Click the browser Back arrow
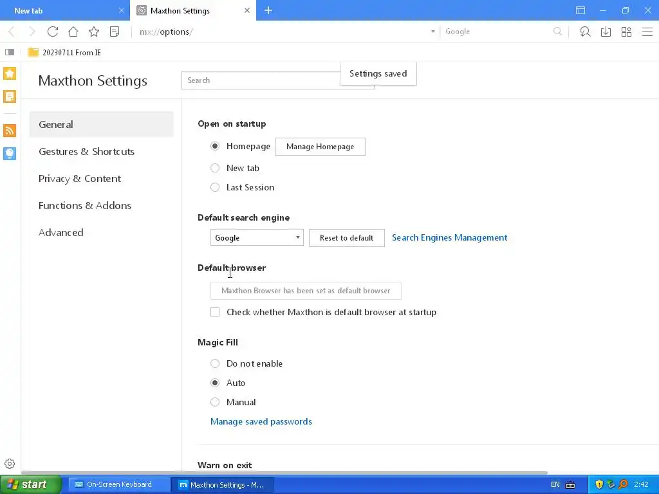659x494 pixels. tap(12, 32)
